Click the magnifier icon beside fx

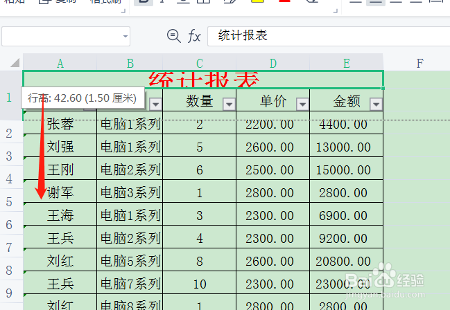click(x=173, y=36)
